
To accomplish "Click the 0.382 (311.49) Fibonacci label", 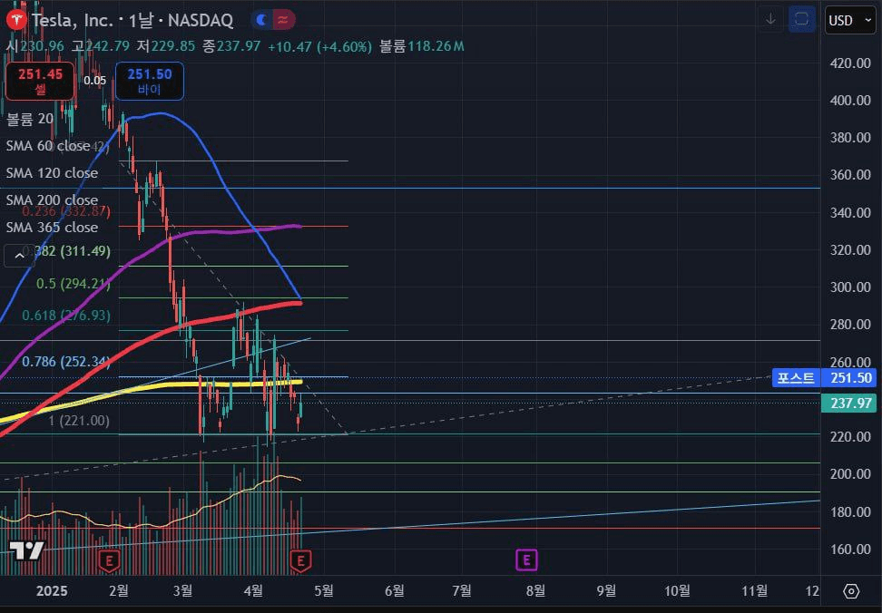I will point(66,251).
